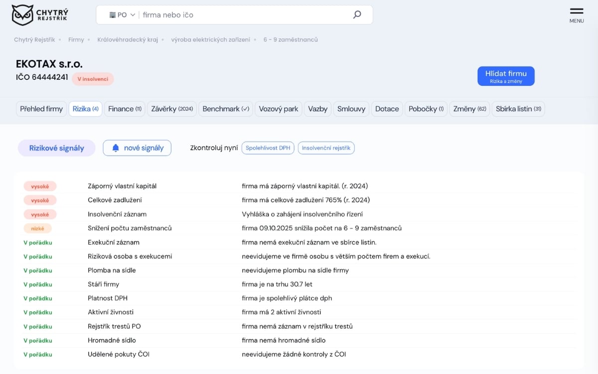Select the Hromadné sídlo label

point(112,341)
